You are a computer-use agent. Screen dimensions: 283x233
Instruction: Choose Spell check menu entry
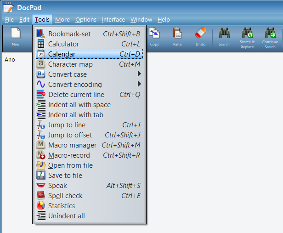(90, 195)
